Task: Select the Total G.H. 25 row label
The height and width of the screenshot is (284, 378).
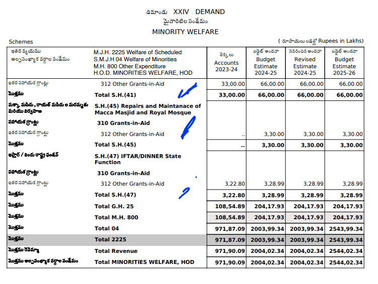Action: coord(114,206)
